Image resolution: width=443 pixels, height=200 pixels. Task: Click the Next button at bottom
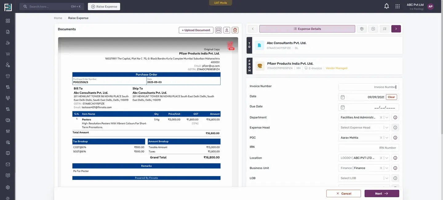click(382, 194)
